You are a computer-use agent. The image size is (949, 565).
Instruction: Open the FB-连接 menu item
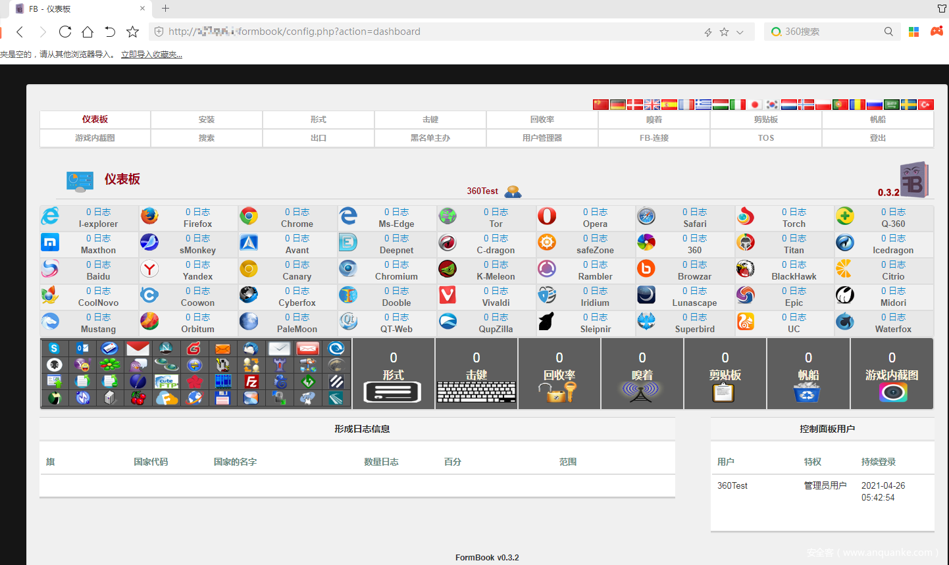654,137
